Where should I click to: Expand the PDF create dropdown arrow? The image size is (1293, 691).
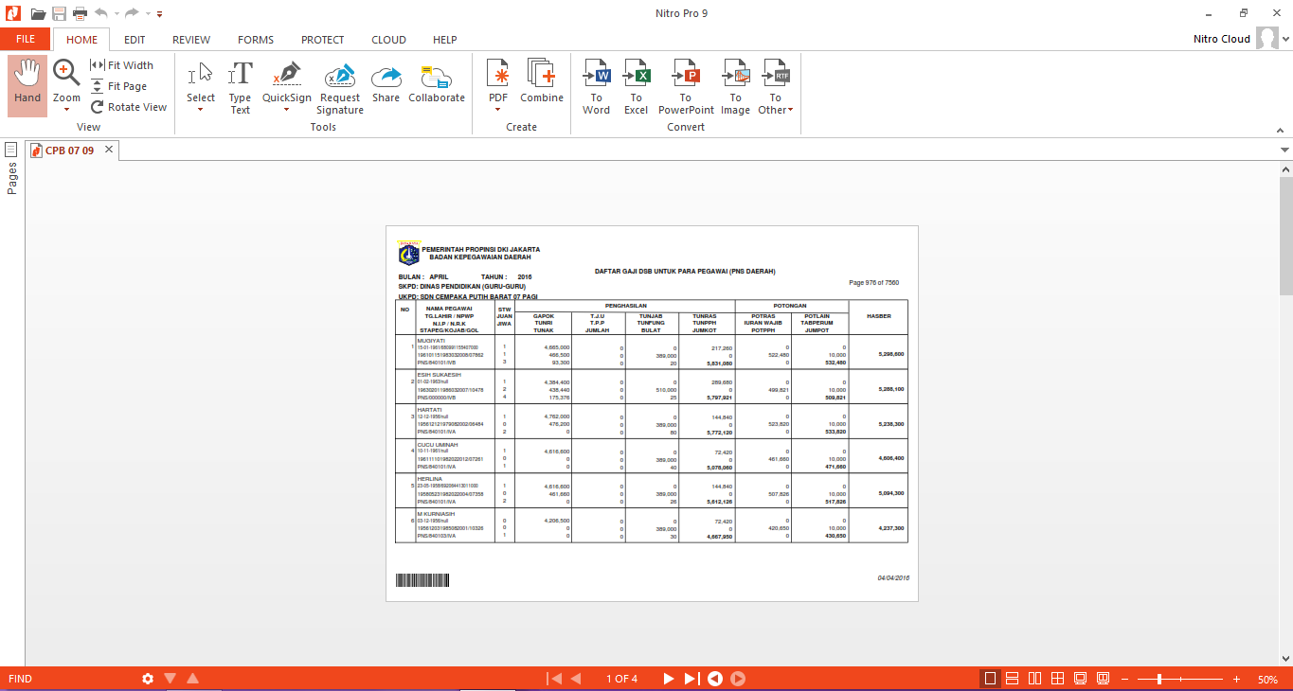click(497, 109)
